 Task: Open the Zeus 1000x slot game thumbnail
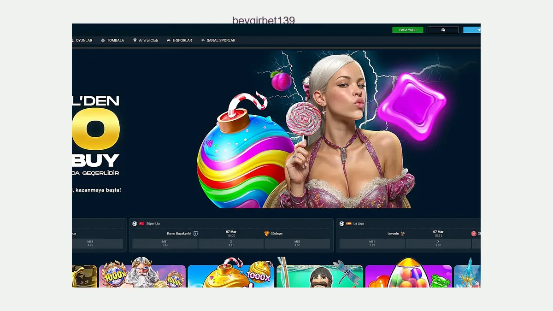[x=142, y=276]
